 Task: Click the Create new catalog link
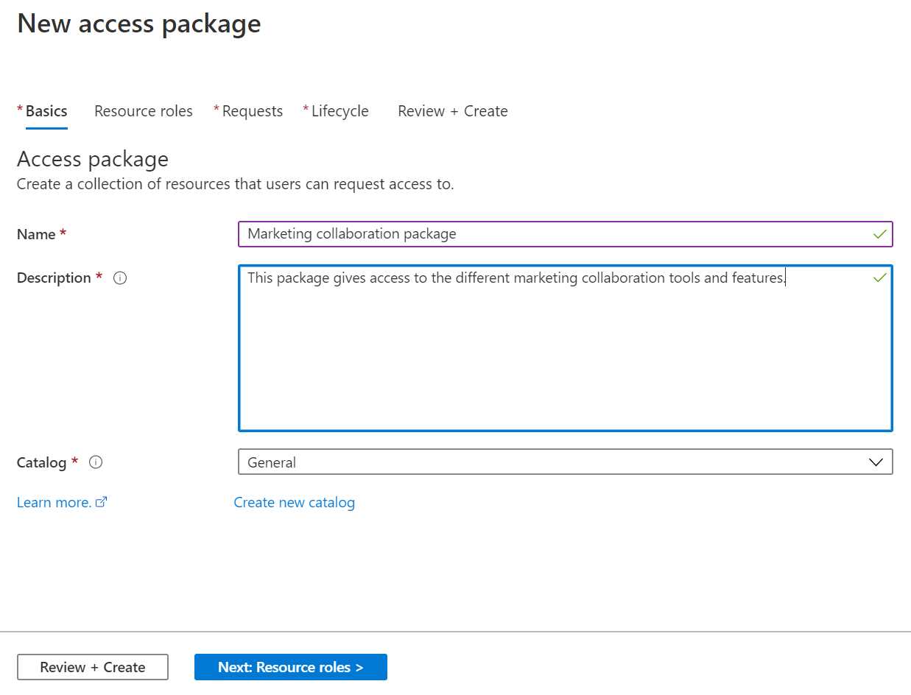[x=295, y=502]
